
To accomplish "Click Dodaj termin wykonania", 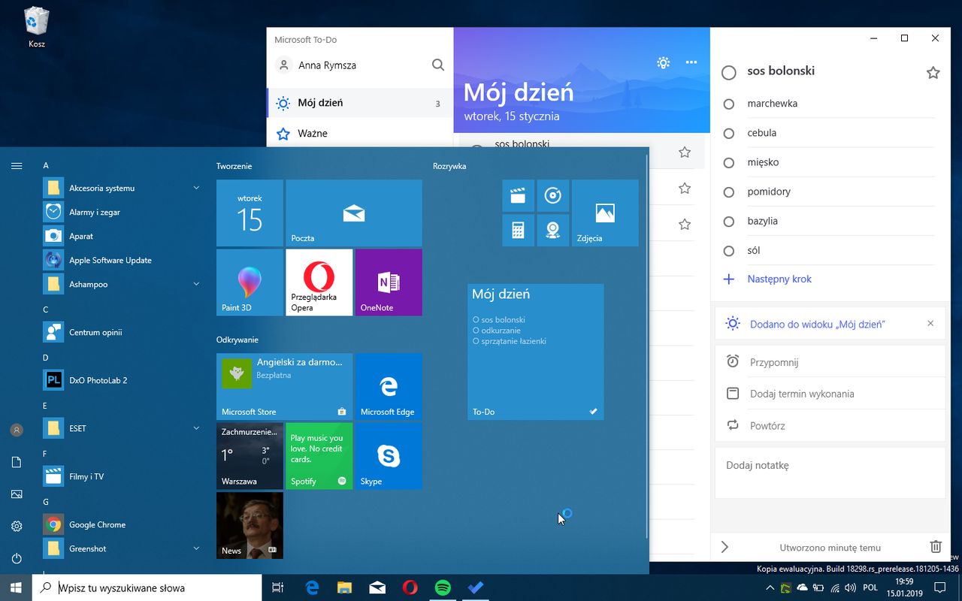I will pos(802,394).
